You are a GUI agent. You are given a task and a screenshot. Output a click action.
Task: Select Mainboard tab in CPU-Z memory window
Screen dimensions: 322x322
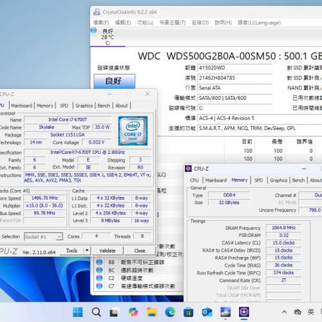pos(216,180)
